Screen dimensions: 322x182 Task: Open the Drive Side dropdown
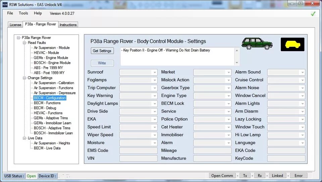(139, 111)
